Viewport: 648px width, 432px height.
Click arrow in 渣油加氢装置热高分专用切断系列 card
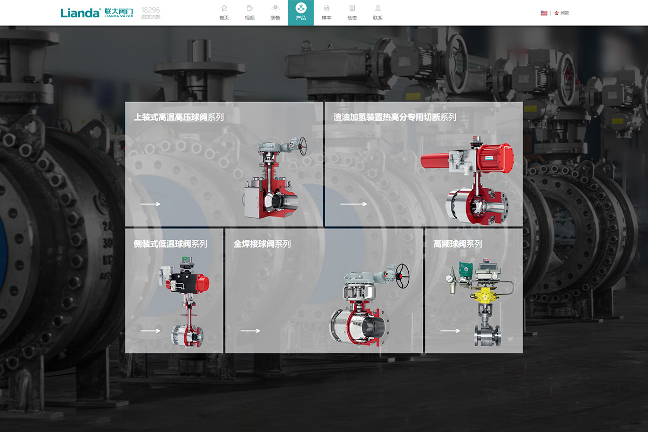[353, 204]
